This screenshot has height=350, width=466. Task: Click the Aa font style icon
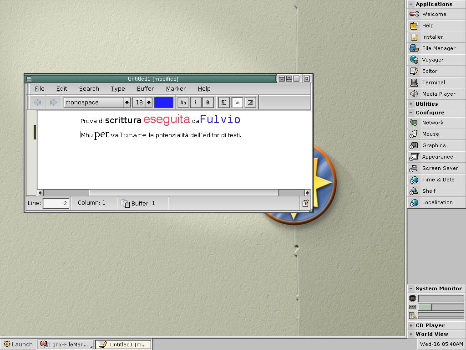tap(183, 103)
